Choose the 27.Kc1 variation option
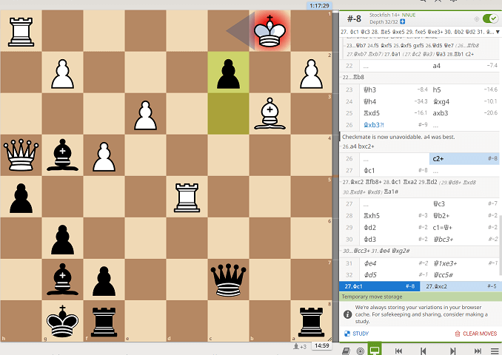The width and height of the screenshot is (502, 355). click(379, 286)
